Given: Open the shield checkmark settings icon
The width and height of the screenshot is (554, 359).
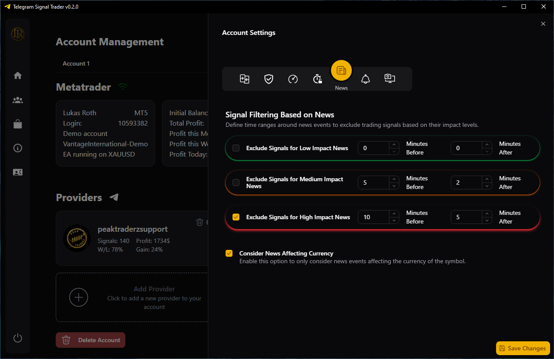Looking at the screenshot, I should 269,79.
